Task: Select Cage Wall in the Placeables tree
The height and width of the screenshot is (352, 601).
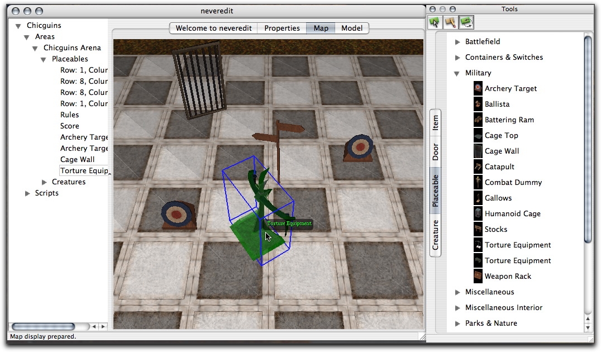Action: point(77,159)
